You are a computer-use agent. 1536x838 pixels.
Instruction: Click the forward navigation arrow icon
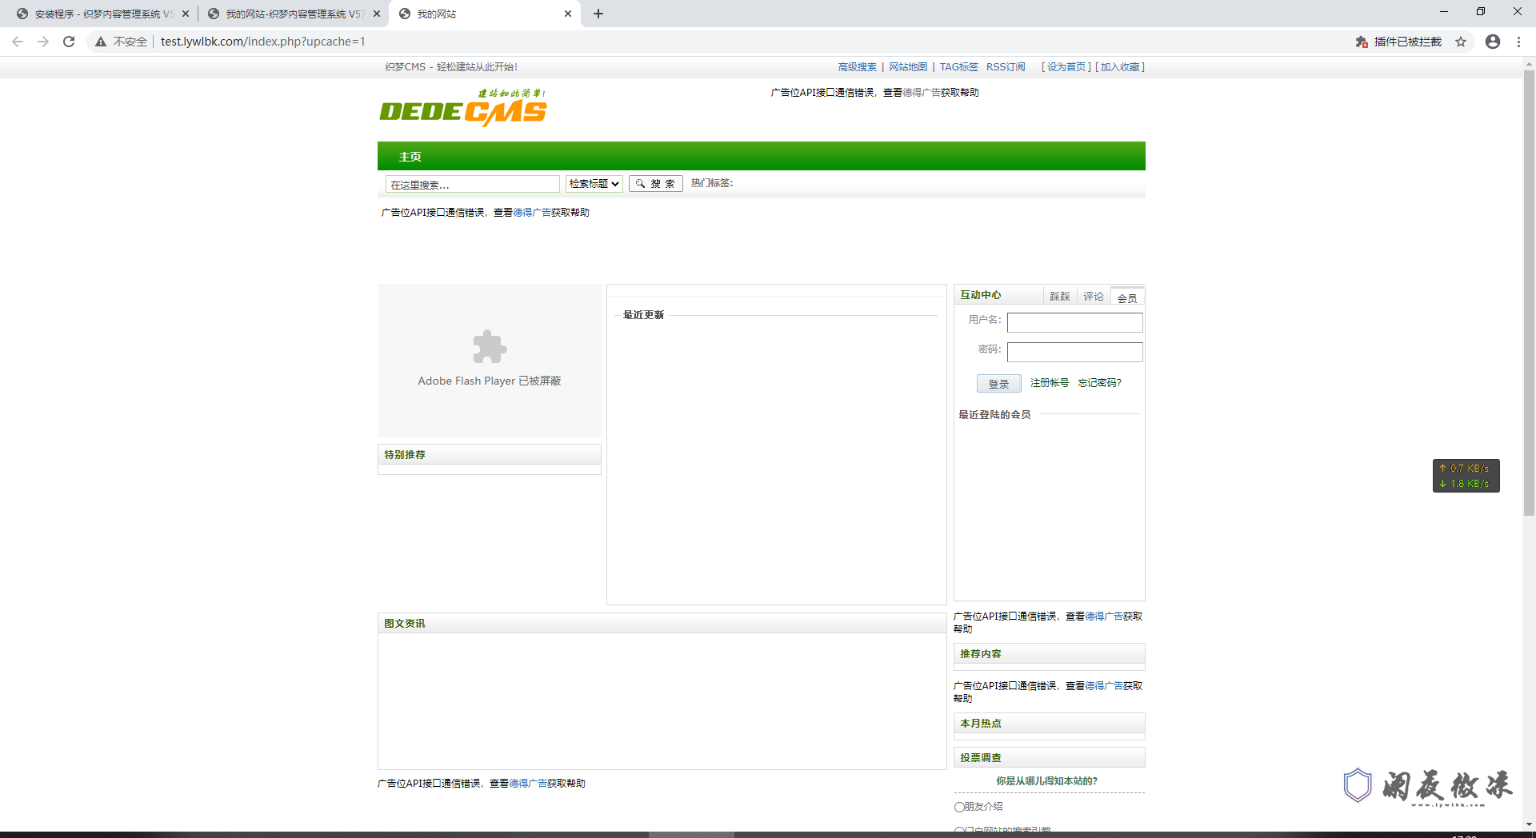pos(43,42)
